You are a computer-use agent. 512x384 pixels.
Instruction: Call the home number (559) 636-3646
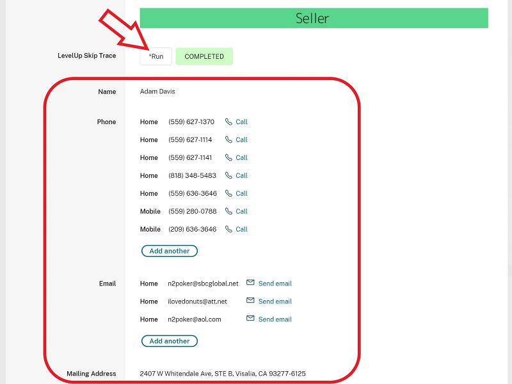pyautogui.click(x=241, y=193)
